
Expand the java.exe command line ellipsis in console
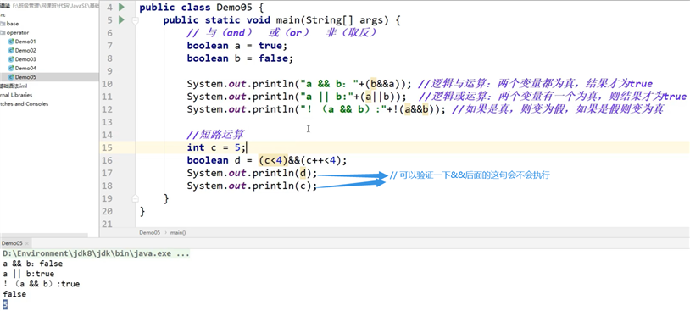click(x=182, y=254)
